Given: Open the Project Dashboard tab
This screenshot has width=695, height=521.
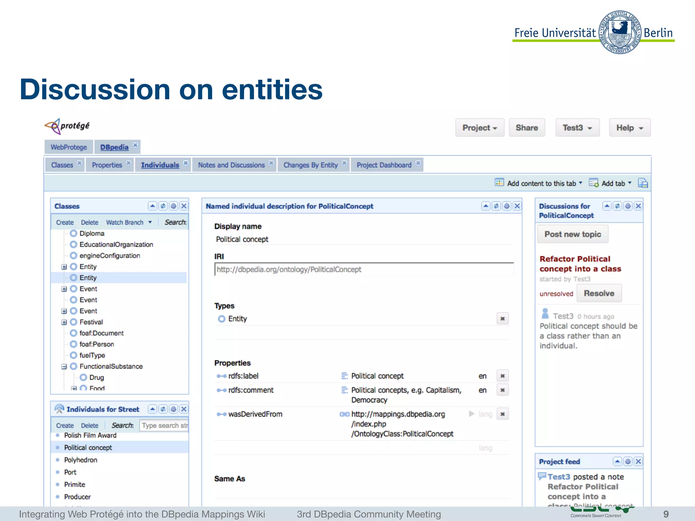Looking at the screenshot, I should (x=384, y=165).
